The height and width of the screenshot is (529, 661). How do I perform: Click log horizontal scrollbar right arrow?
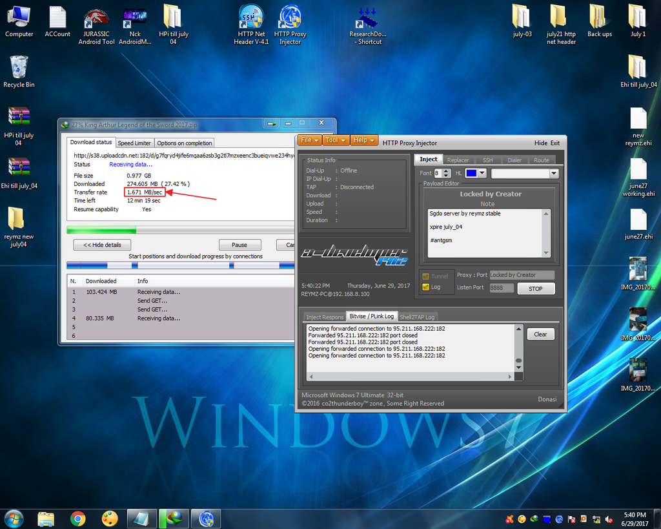pos(510,377)
